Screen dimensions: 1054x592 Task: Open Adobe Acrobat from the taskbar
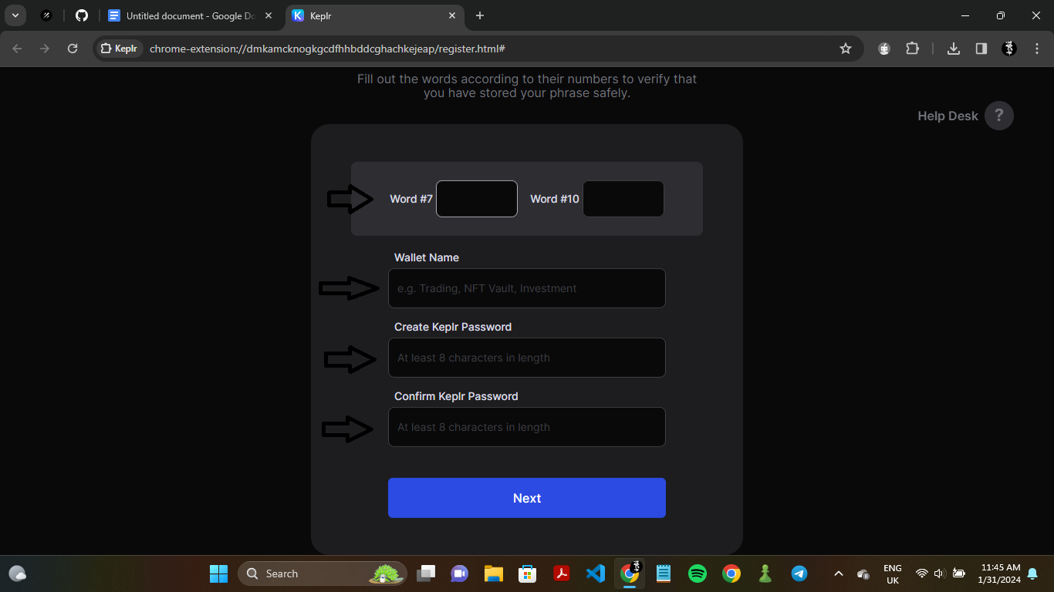(562, 573)
